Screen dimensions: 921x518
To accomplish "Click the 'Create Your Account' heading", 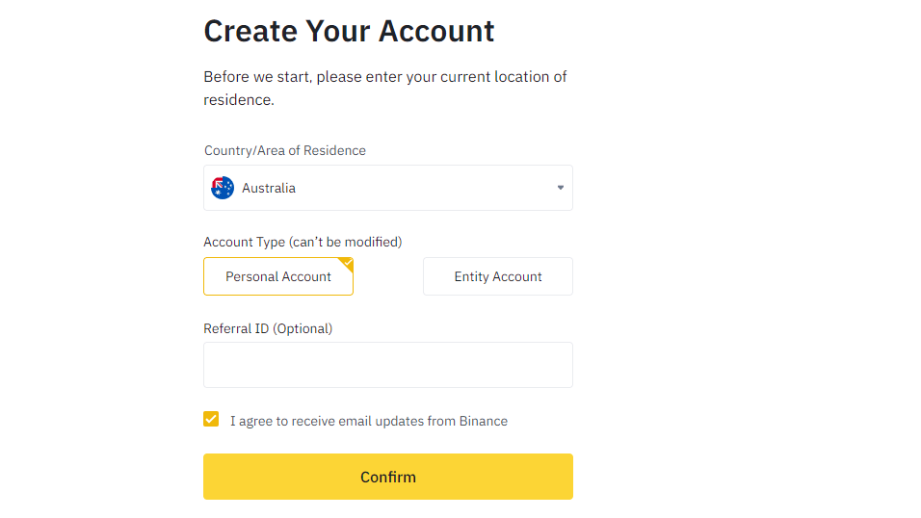I will [349, 31].
